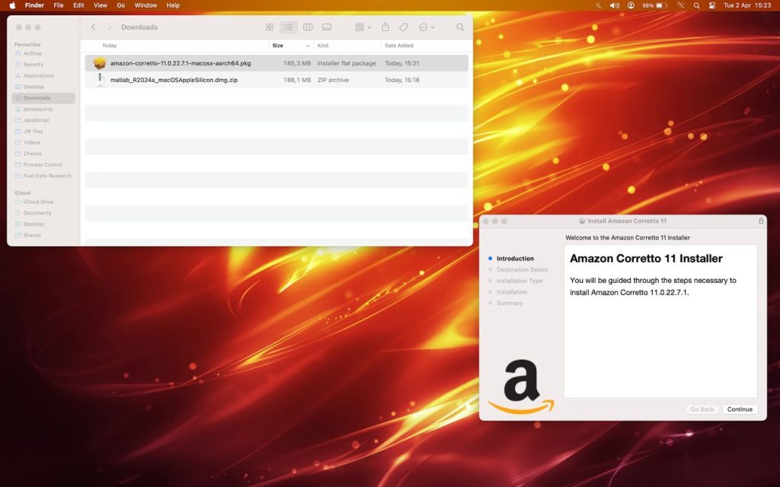Select Shared in Finder sidebar

31,235
